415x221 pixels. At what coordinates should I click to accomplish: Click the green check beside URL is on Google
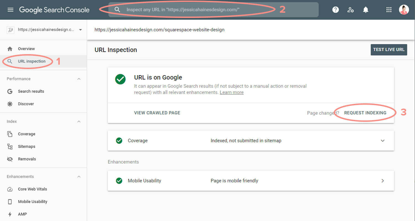pos(120,79)
